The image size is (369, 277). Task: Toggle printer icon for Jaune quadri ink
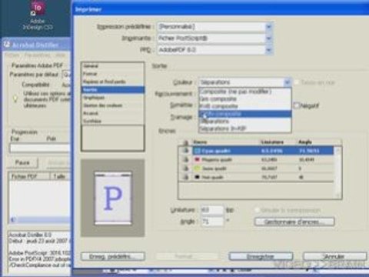(185, 169)
